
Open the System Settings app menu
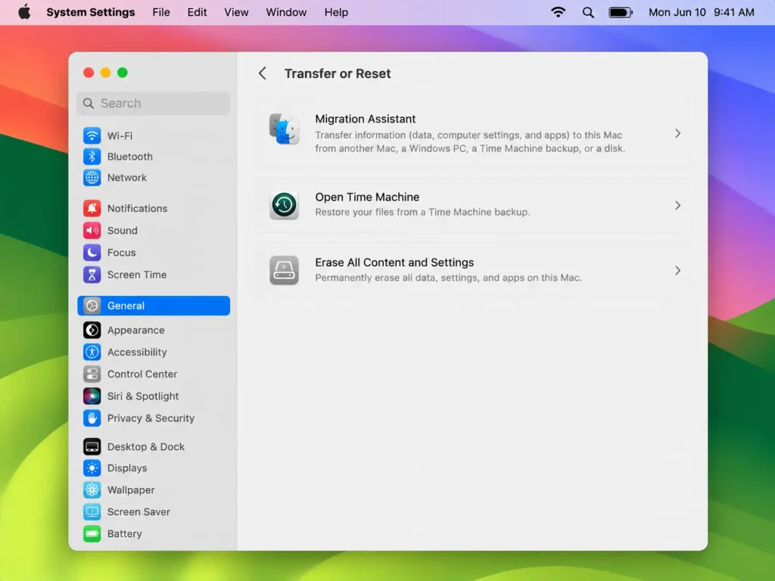pos(91,12)
